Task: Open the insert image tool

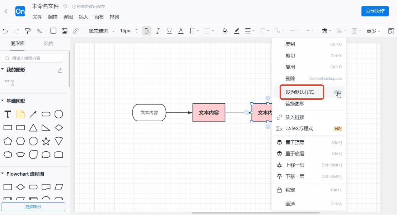Action: tap(65, 31)
